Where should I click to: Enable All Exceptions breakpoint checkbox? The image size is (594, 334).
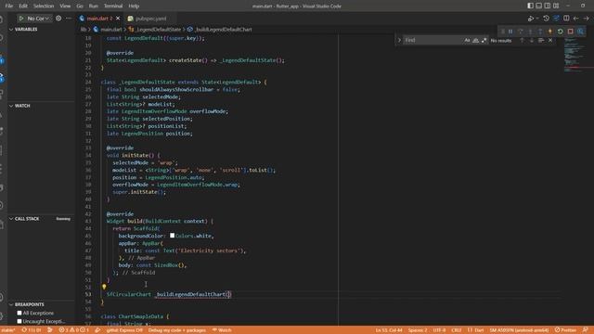pos(19,314)
